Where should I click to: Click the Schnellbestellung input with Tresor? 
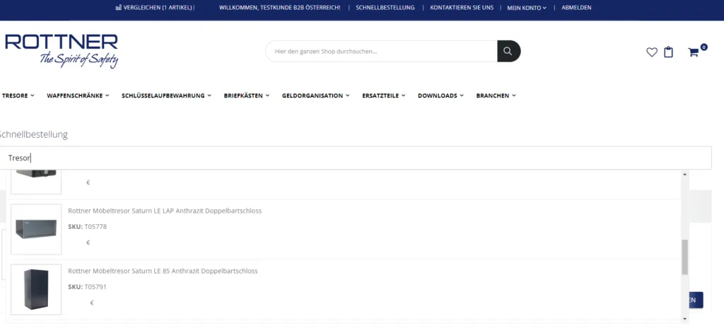pos(356,158)
